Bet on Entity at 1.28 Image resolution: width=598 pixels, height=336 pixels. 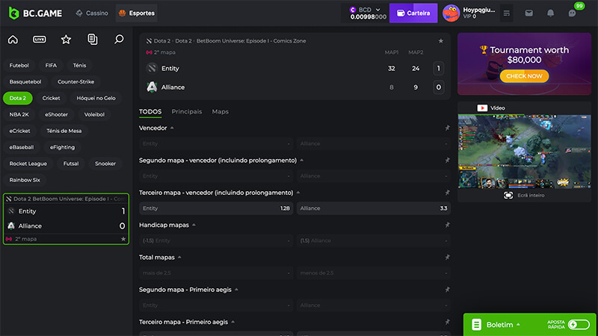pos(216,208)
